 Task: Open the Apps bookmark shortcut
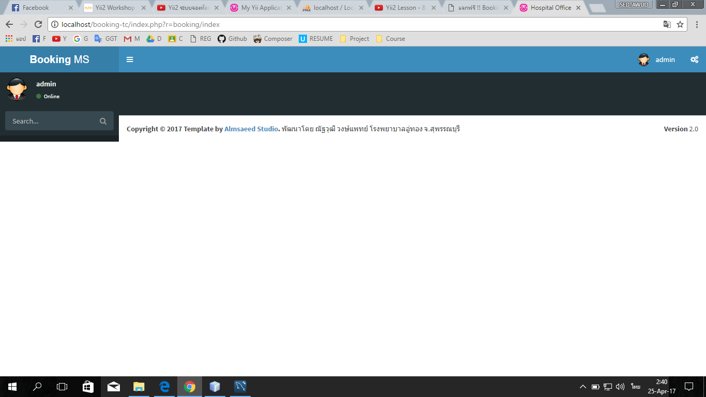click(16, 39)
